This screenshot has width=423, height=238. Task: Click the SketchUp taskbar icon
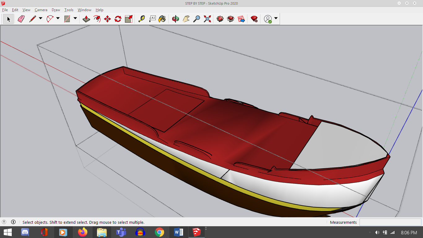point(197,232)
